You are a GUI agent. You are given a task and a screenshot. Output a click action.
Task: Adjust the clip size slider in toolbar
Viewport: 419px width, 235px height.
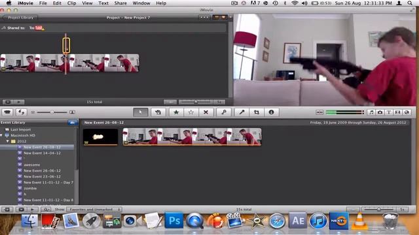click(52, 112)
